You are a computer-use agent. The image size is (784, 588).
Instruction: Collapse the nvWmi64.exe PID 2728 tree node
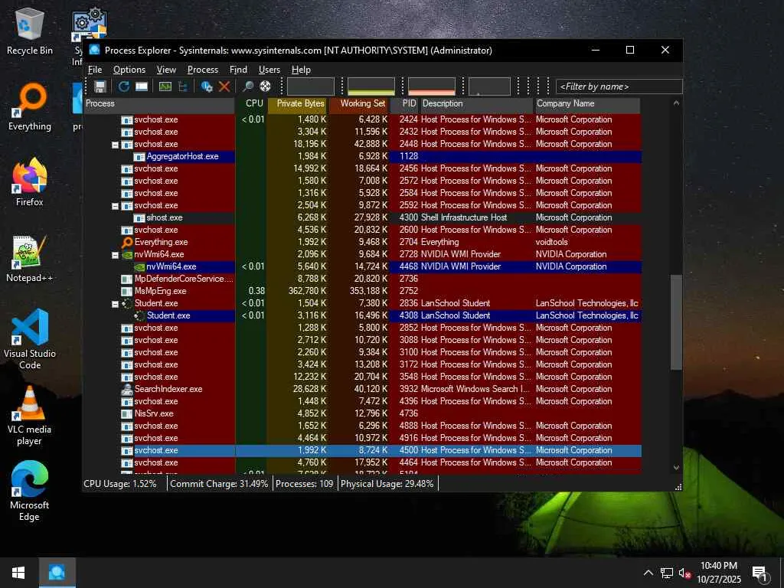coord(115,254)
